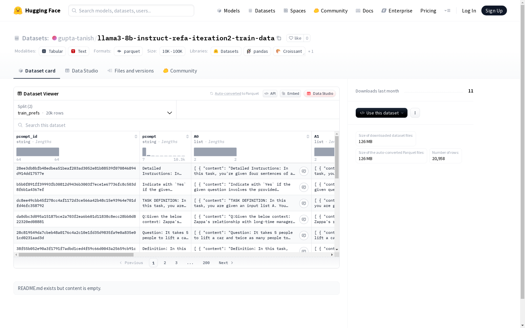This screenshot has height=328, width=525.
Task: Switch to the Data Studio tab
Action: pos(81,71)
